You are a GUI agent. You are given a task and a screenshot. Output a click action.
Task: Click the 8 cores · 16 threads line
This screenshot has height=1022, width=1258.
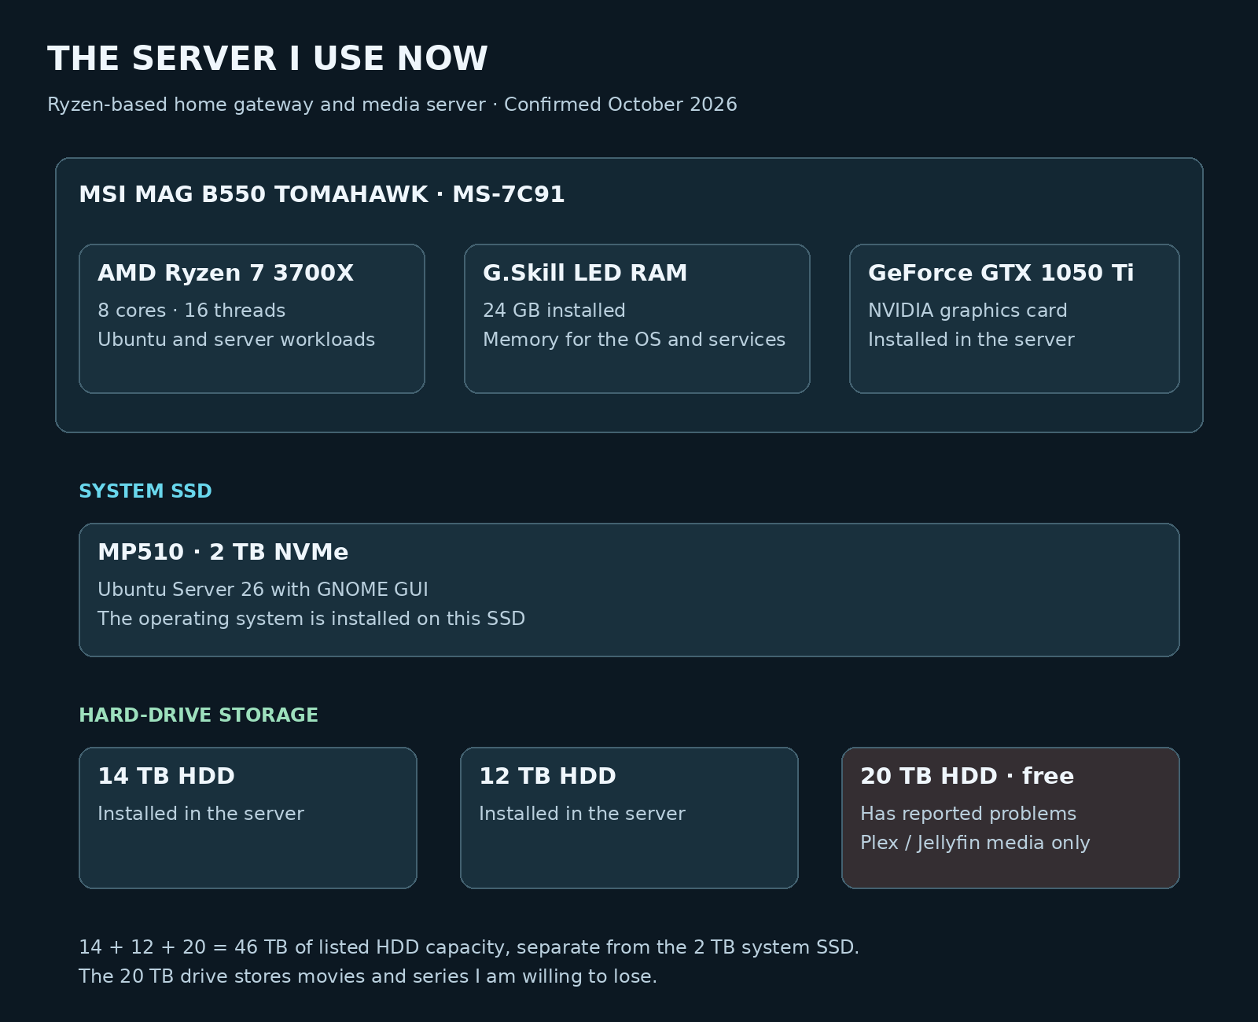(x=192, y=311)
